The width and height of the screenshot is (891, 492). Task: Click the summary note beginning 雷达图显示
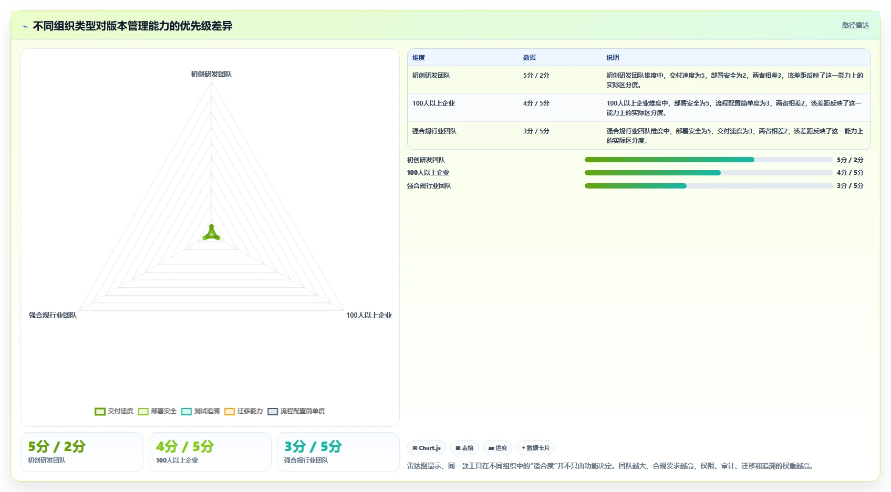click(612, 466)
